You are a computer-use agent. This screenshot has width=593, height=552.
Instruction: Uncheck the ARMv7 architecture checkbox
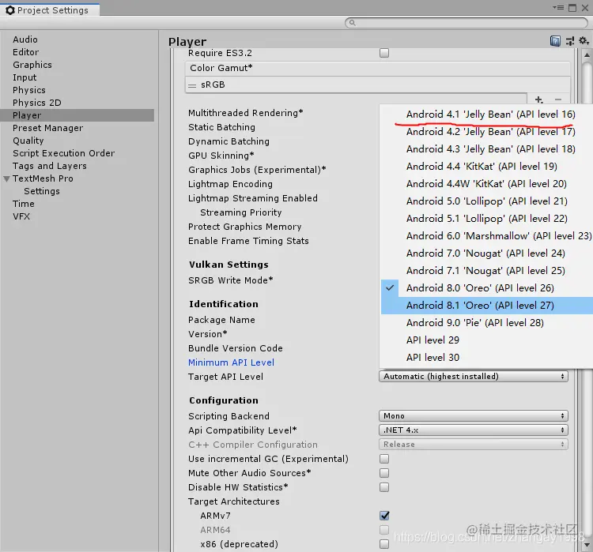(x=384, y=516)
